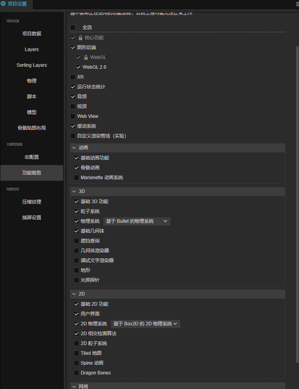Image resolution: width=299 pixels, height=389 pixels.
Task: Switch to the 项目数据 page
Action: click(32, 34)
